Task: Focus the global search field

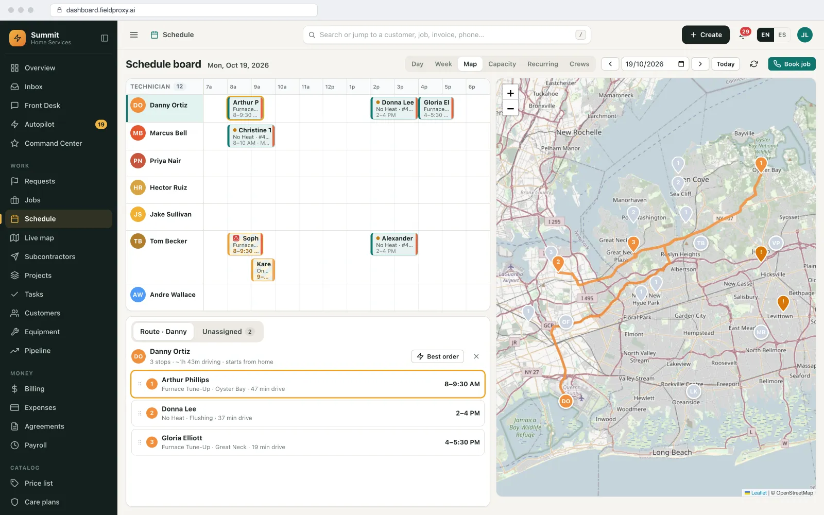Action: pos(447,35)
